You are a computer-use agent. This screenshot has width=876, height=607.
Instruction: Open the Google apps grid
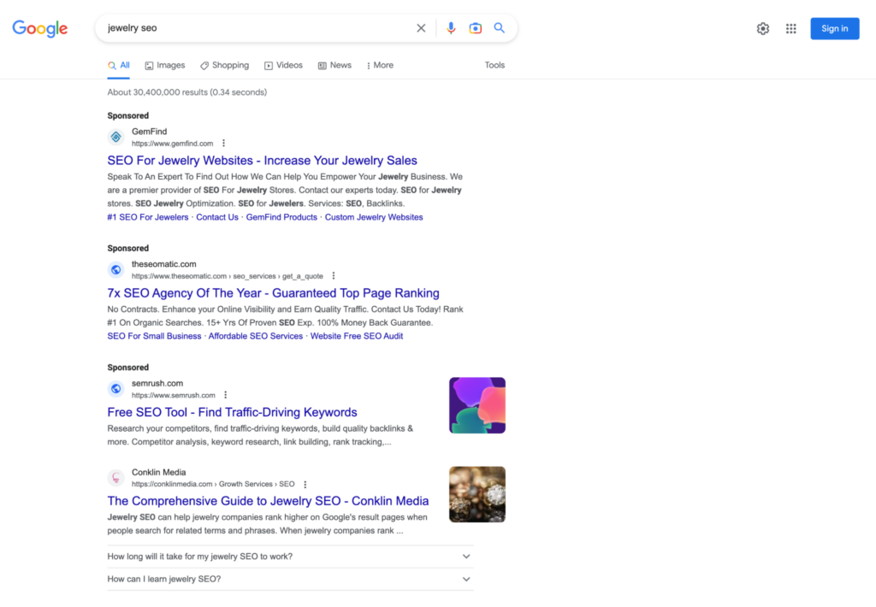point(791,28)
